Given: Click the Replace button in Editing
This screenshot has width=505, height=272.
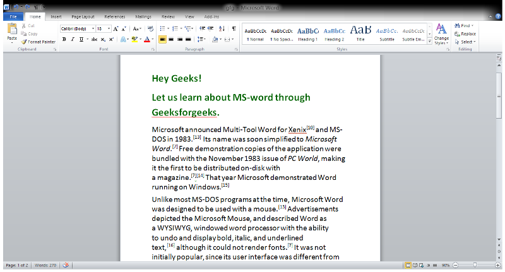Looking at the screenshot, I should [x=465, y=34].
